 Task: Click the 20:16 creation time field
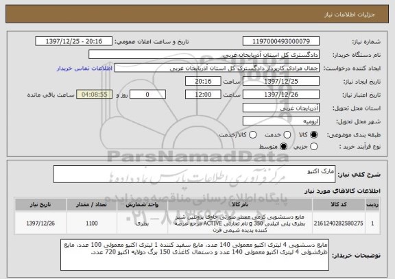[x=203, y=81]
